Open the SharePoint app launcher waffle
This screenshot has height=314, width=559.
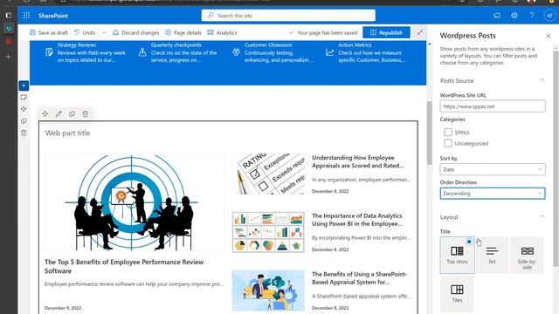pos(26,16)
